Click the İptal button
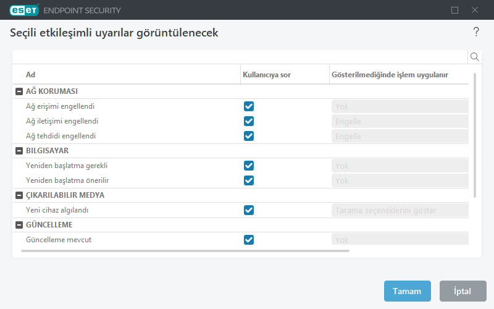 (463, 291)
